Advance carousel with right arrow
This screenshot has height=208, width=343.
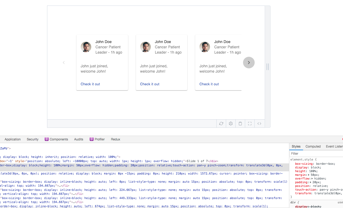tap(249, 63)
